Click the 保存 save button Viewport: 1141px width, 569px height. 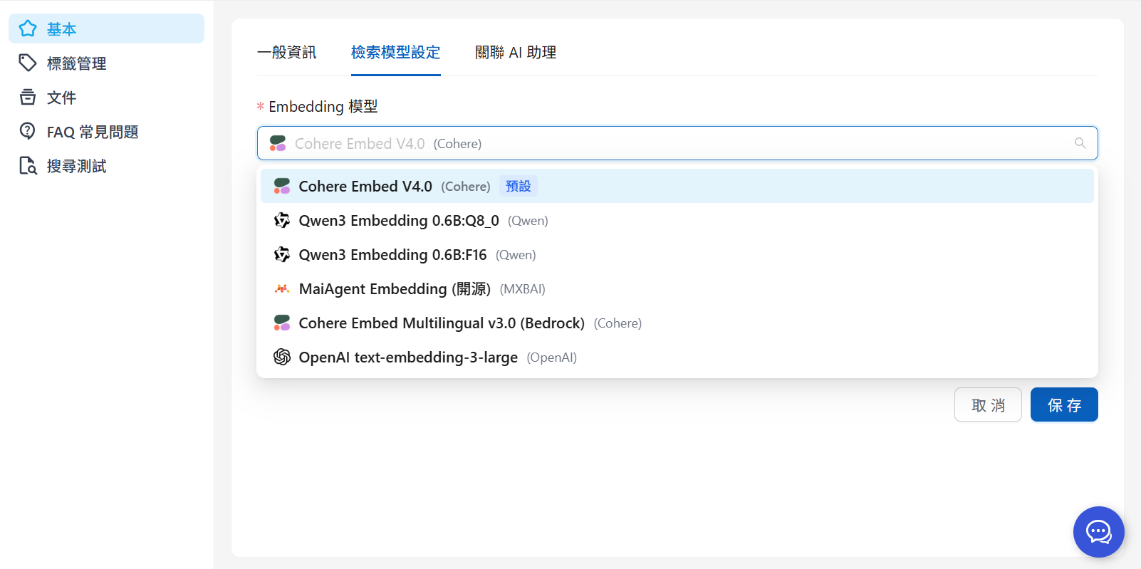point(1063,404)
